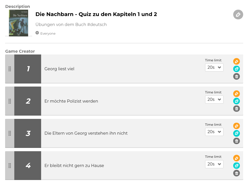Click the question text 'Die Eltern von Georg verstehen ihn nicht'

86,133
